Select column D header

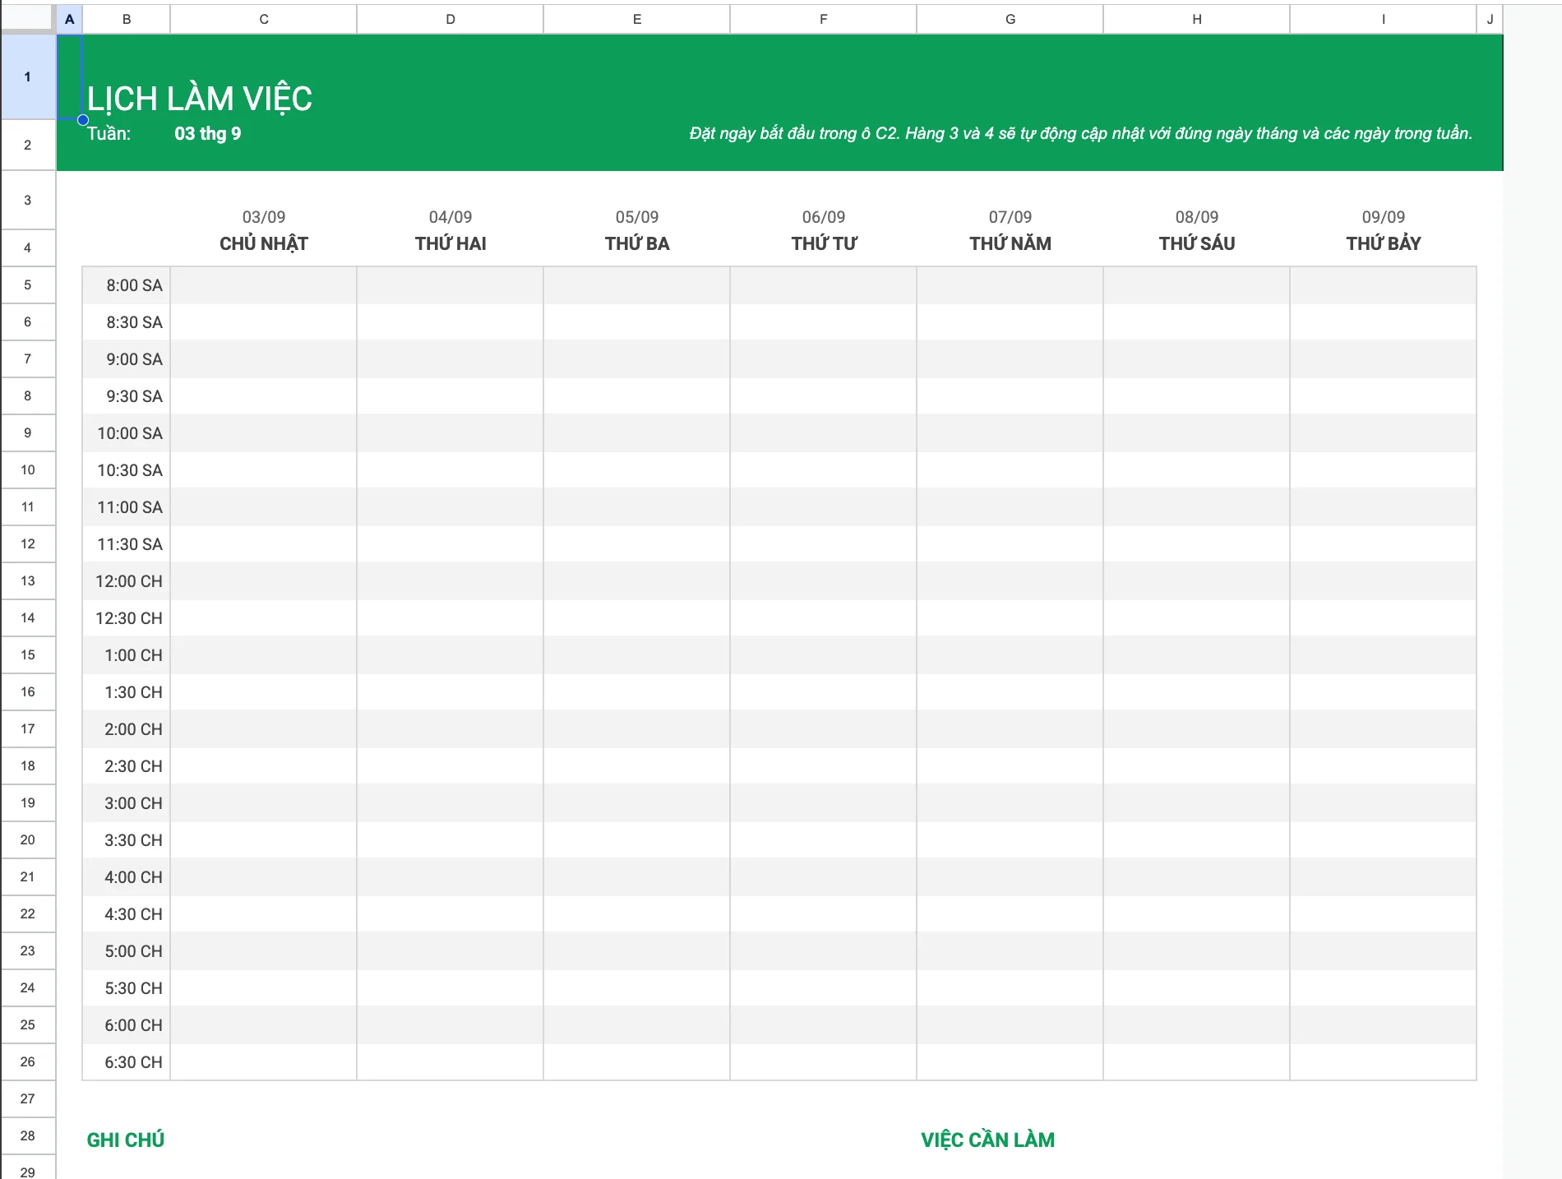coord(451,19)
